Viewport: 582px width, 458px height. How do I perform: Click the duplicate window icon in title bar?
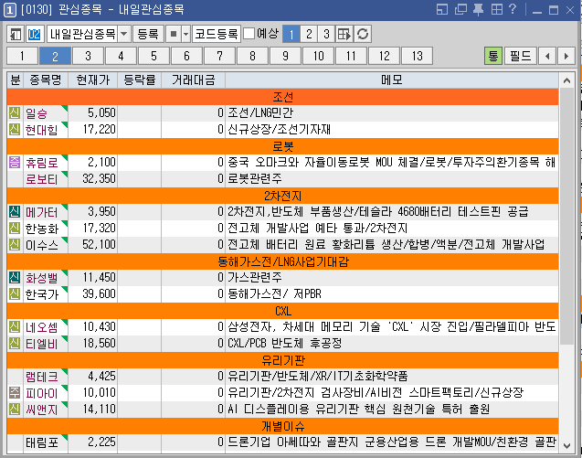click(460, 9)
